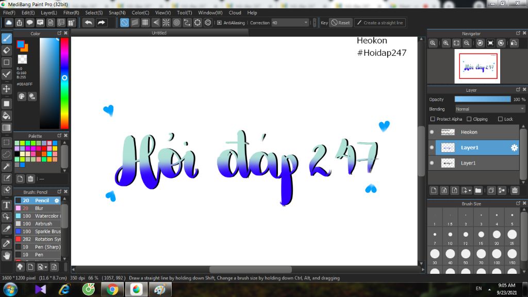Click the Navigator preview thumbnail
Image resolution: width=528 pixels, height=297 pixels.
coord(477,67)
